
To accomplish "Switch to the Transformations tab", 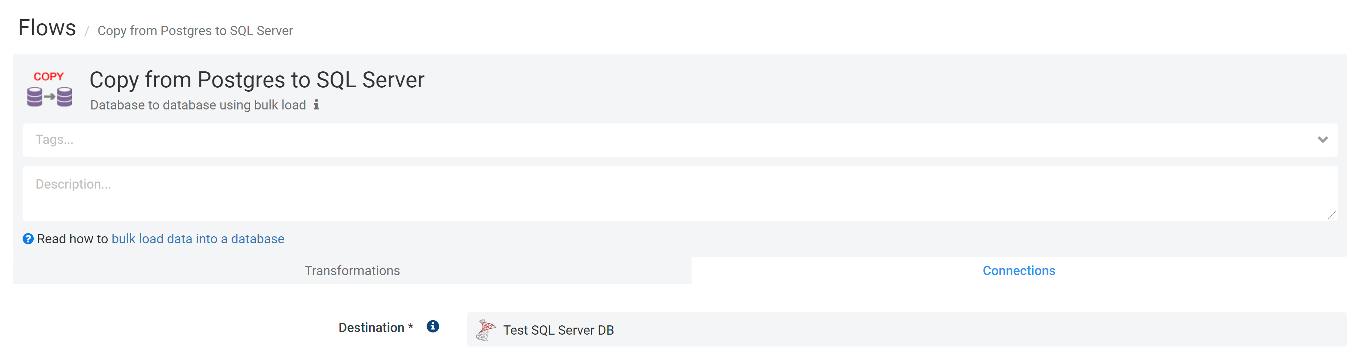I will (x=352, y=270).
